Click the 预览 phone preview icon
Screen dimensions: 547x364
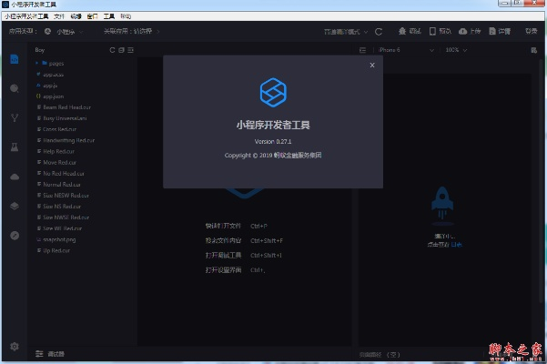tap(432, 31)
